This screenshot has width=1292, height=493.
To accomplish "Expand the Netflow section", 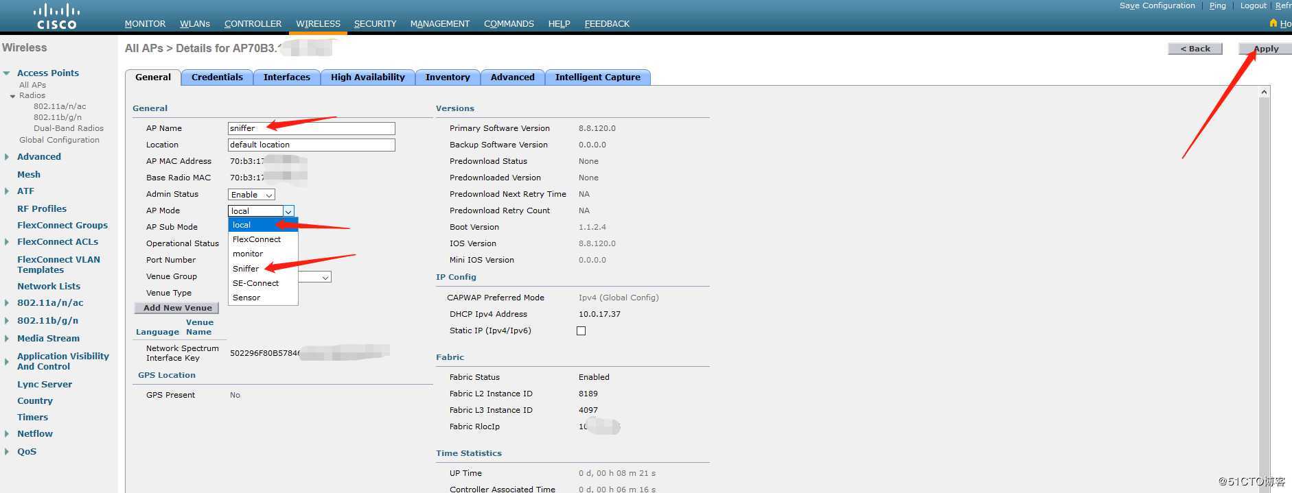I will [x=6, y=434].
